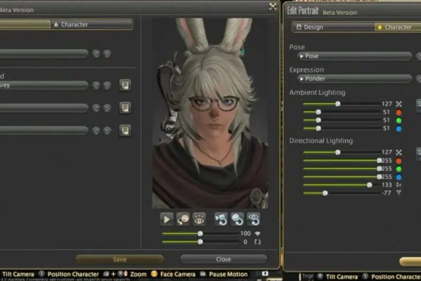Open the list icon in the grey row
Screen dimensions: 421x281
click(x=125, y=85)
